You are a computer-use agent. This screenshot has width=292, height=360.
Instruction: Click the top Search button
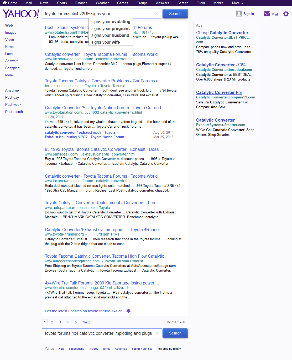(x=175, y=14)
